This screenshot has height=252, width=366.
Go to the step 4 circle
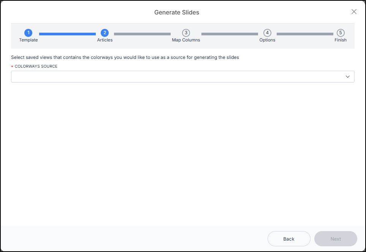(267, 33)
